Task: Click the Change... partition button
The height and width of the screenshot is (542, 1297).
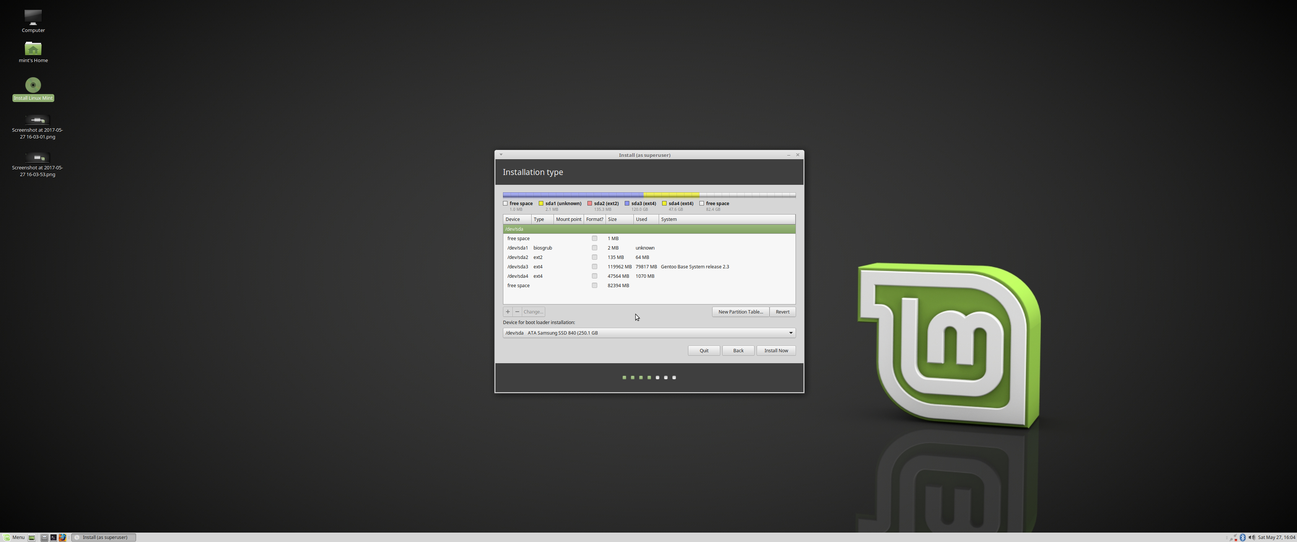Action: tap(533, 312)
